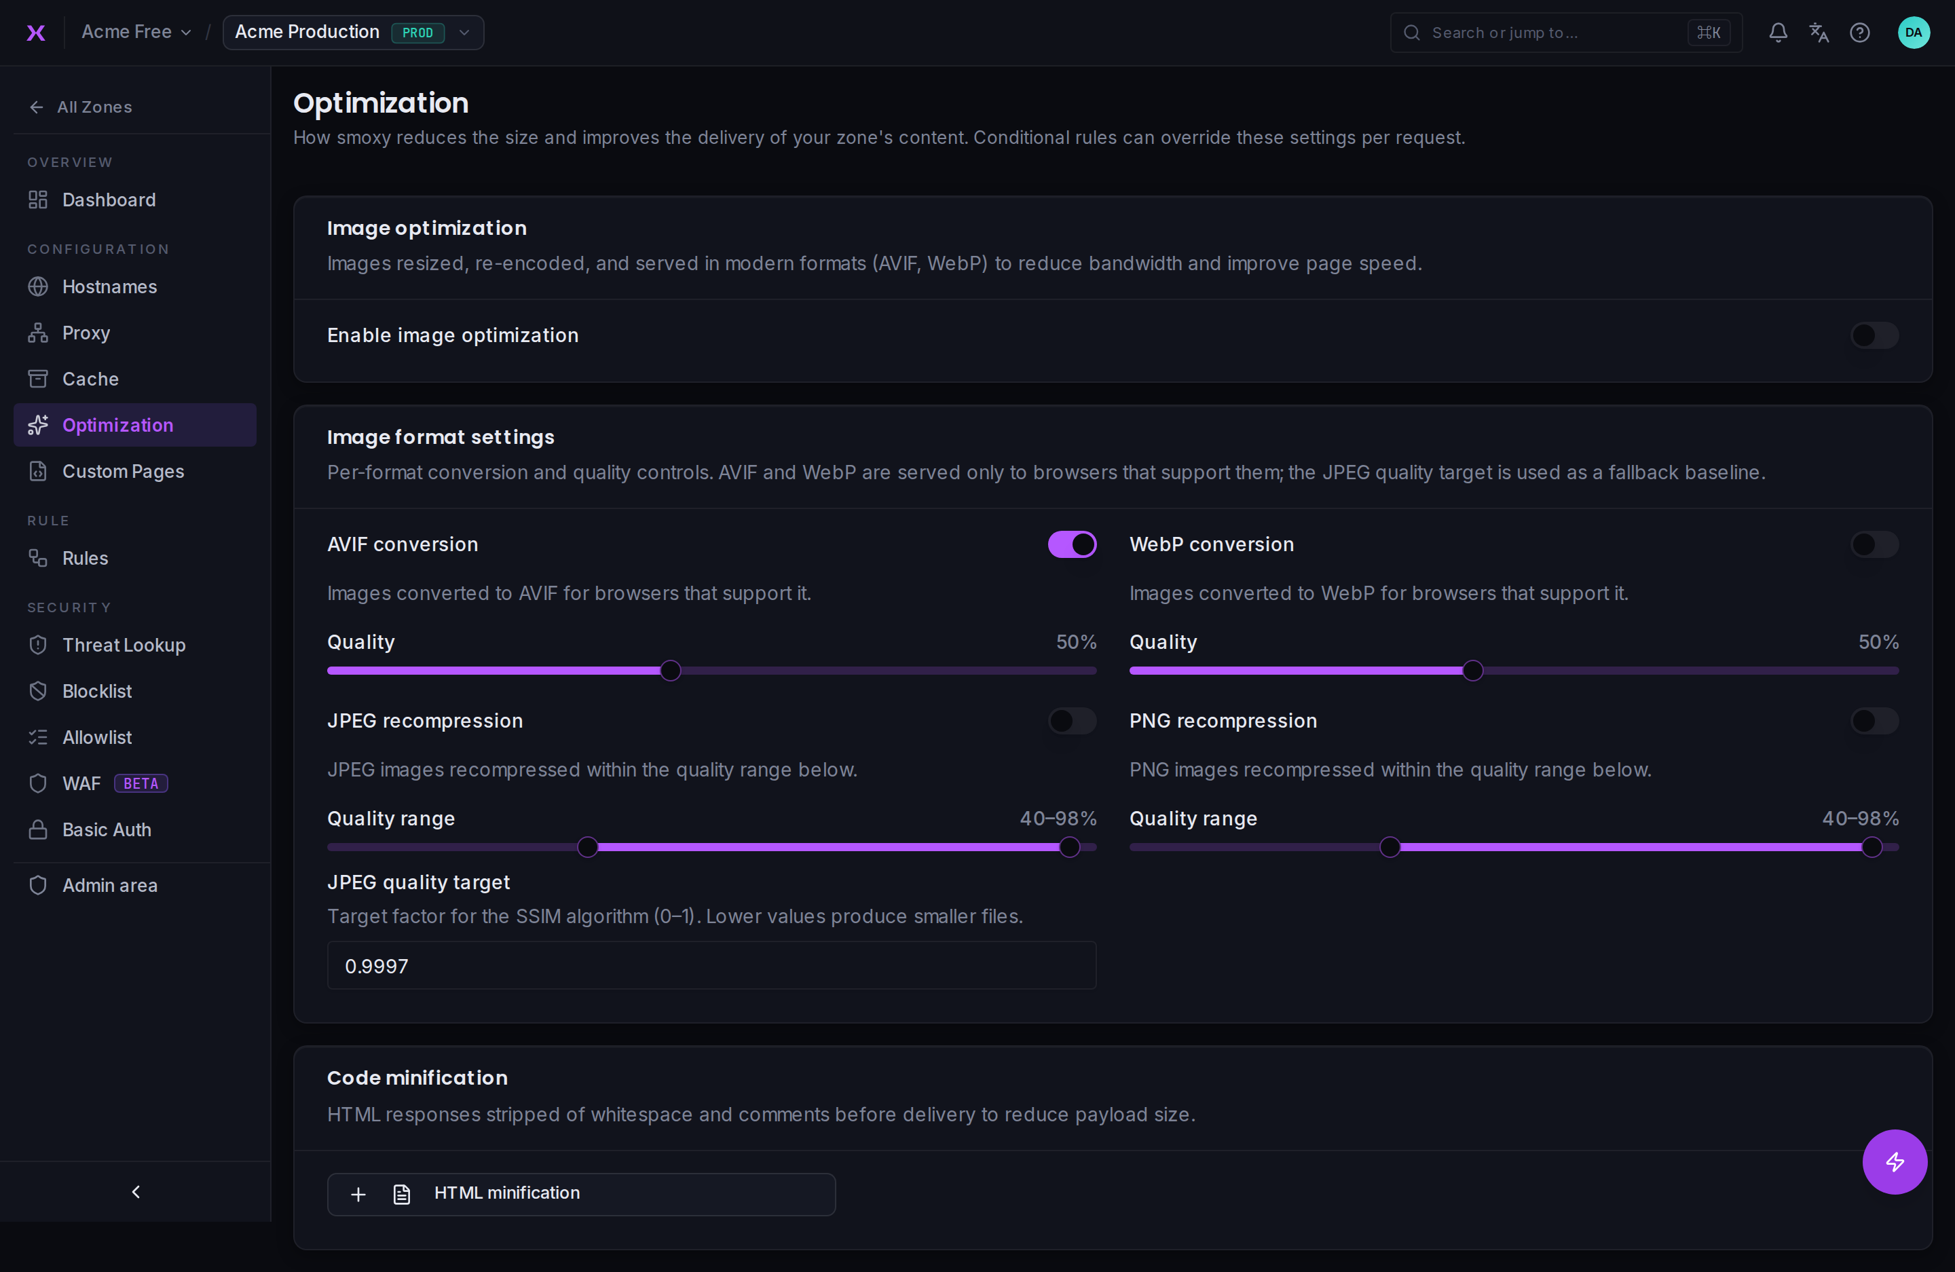Click the Allowlist checklist icon

pyautogui.click(x=38, y=736)
